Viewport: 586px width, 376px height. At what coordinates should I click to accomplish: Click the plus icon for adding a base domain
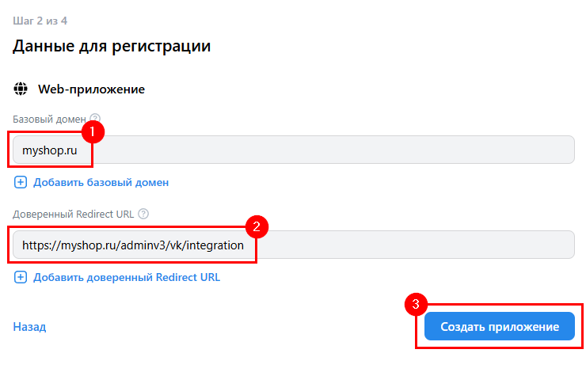coord(21,182)
